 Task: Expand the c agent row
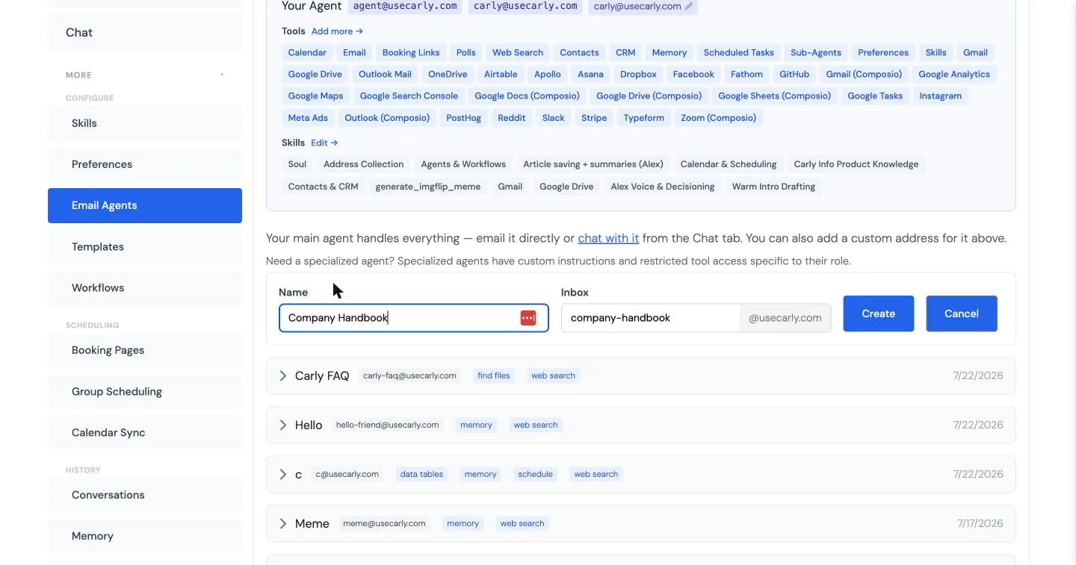[x=282, y=475]
